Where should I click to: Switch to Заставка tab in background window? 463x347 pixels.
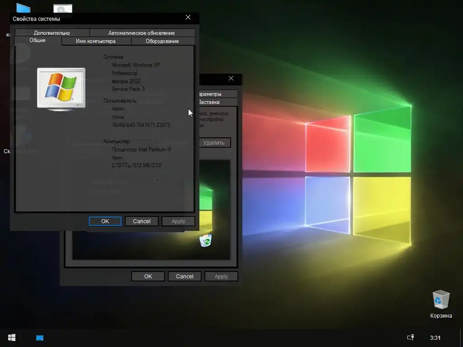pyautogui.click(x=218, y=102)
